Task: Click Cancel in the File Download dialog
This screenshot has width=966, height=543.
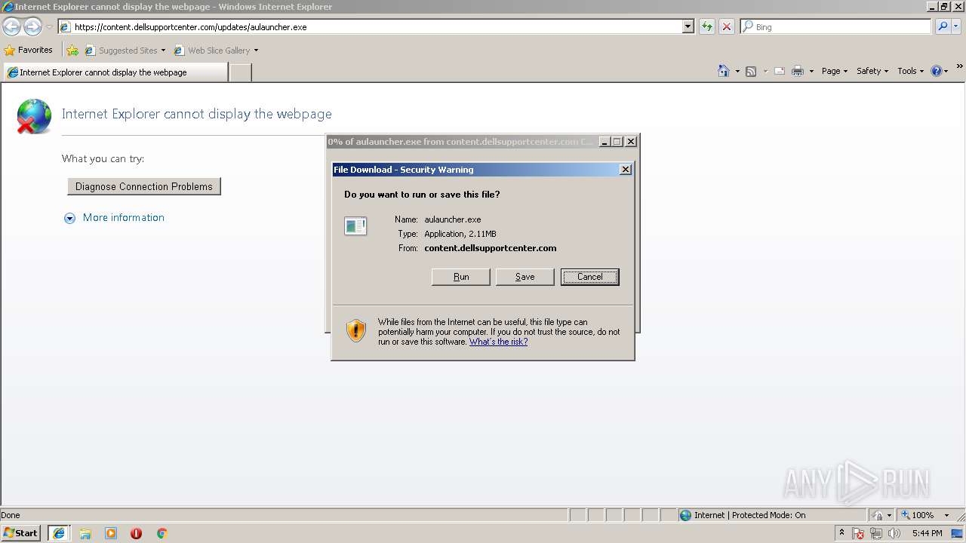Action: click(x=590, y=277)
